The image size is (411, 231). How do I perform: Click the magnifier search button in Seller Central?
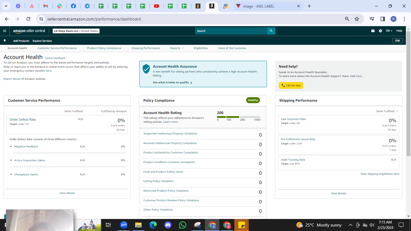271,31
